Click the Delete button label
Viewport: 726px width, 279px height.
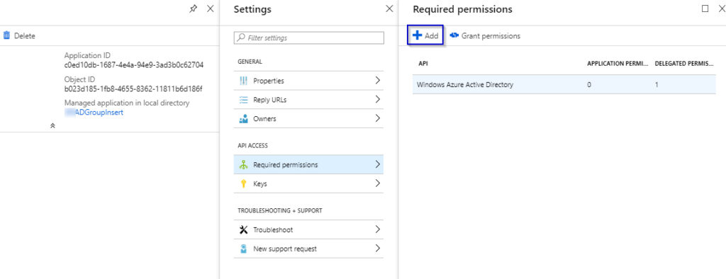[25, 35]
